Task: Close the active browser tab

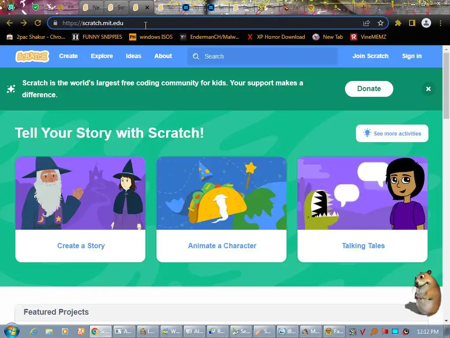Action: 147,7
